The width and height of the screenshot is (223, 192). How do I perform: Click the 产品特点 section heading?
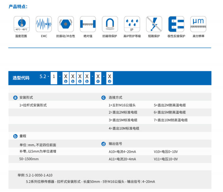pos(18,6)
